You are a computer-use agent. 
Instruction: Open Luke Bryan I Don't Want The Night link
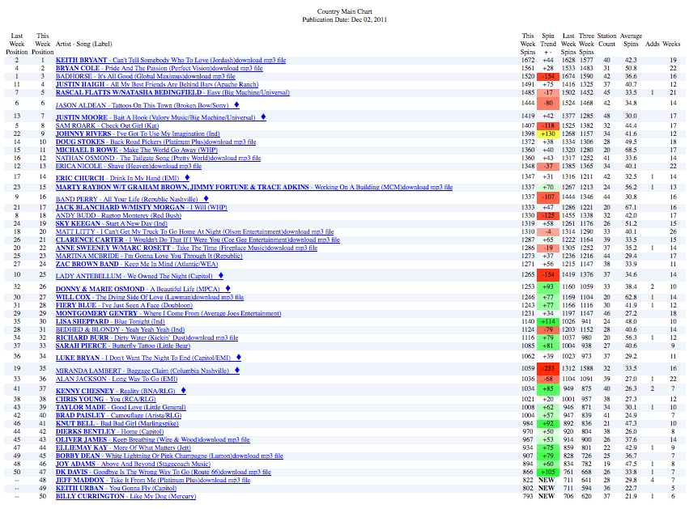143,358
